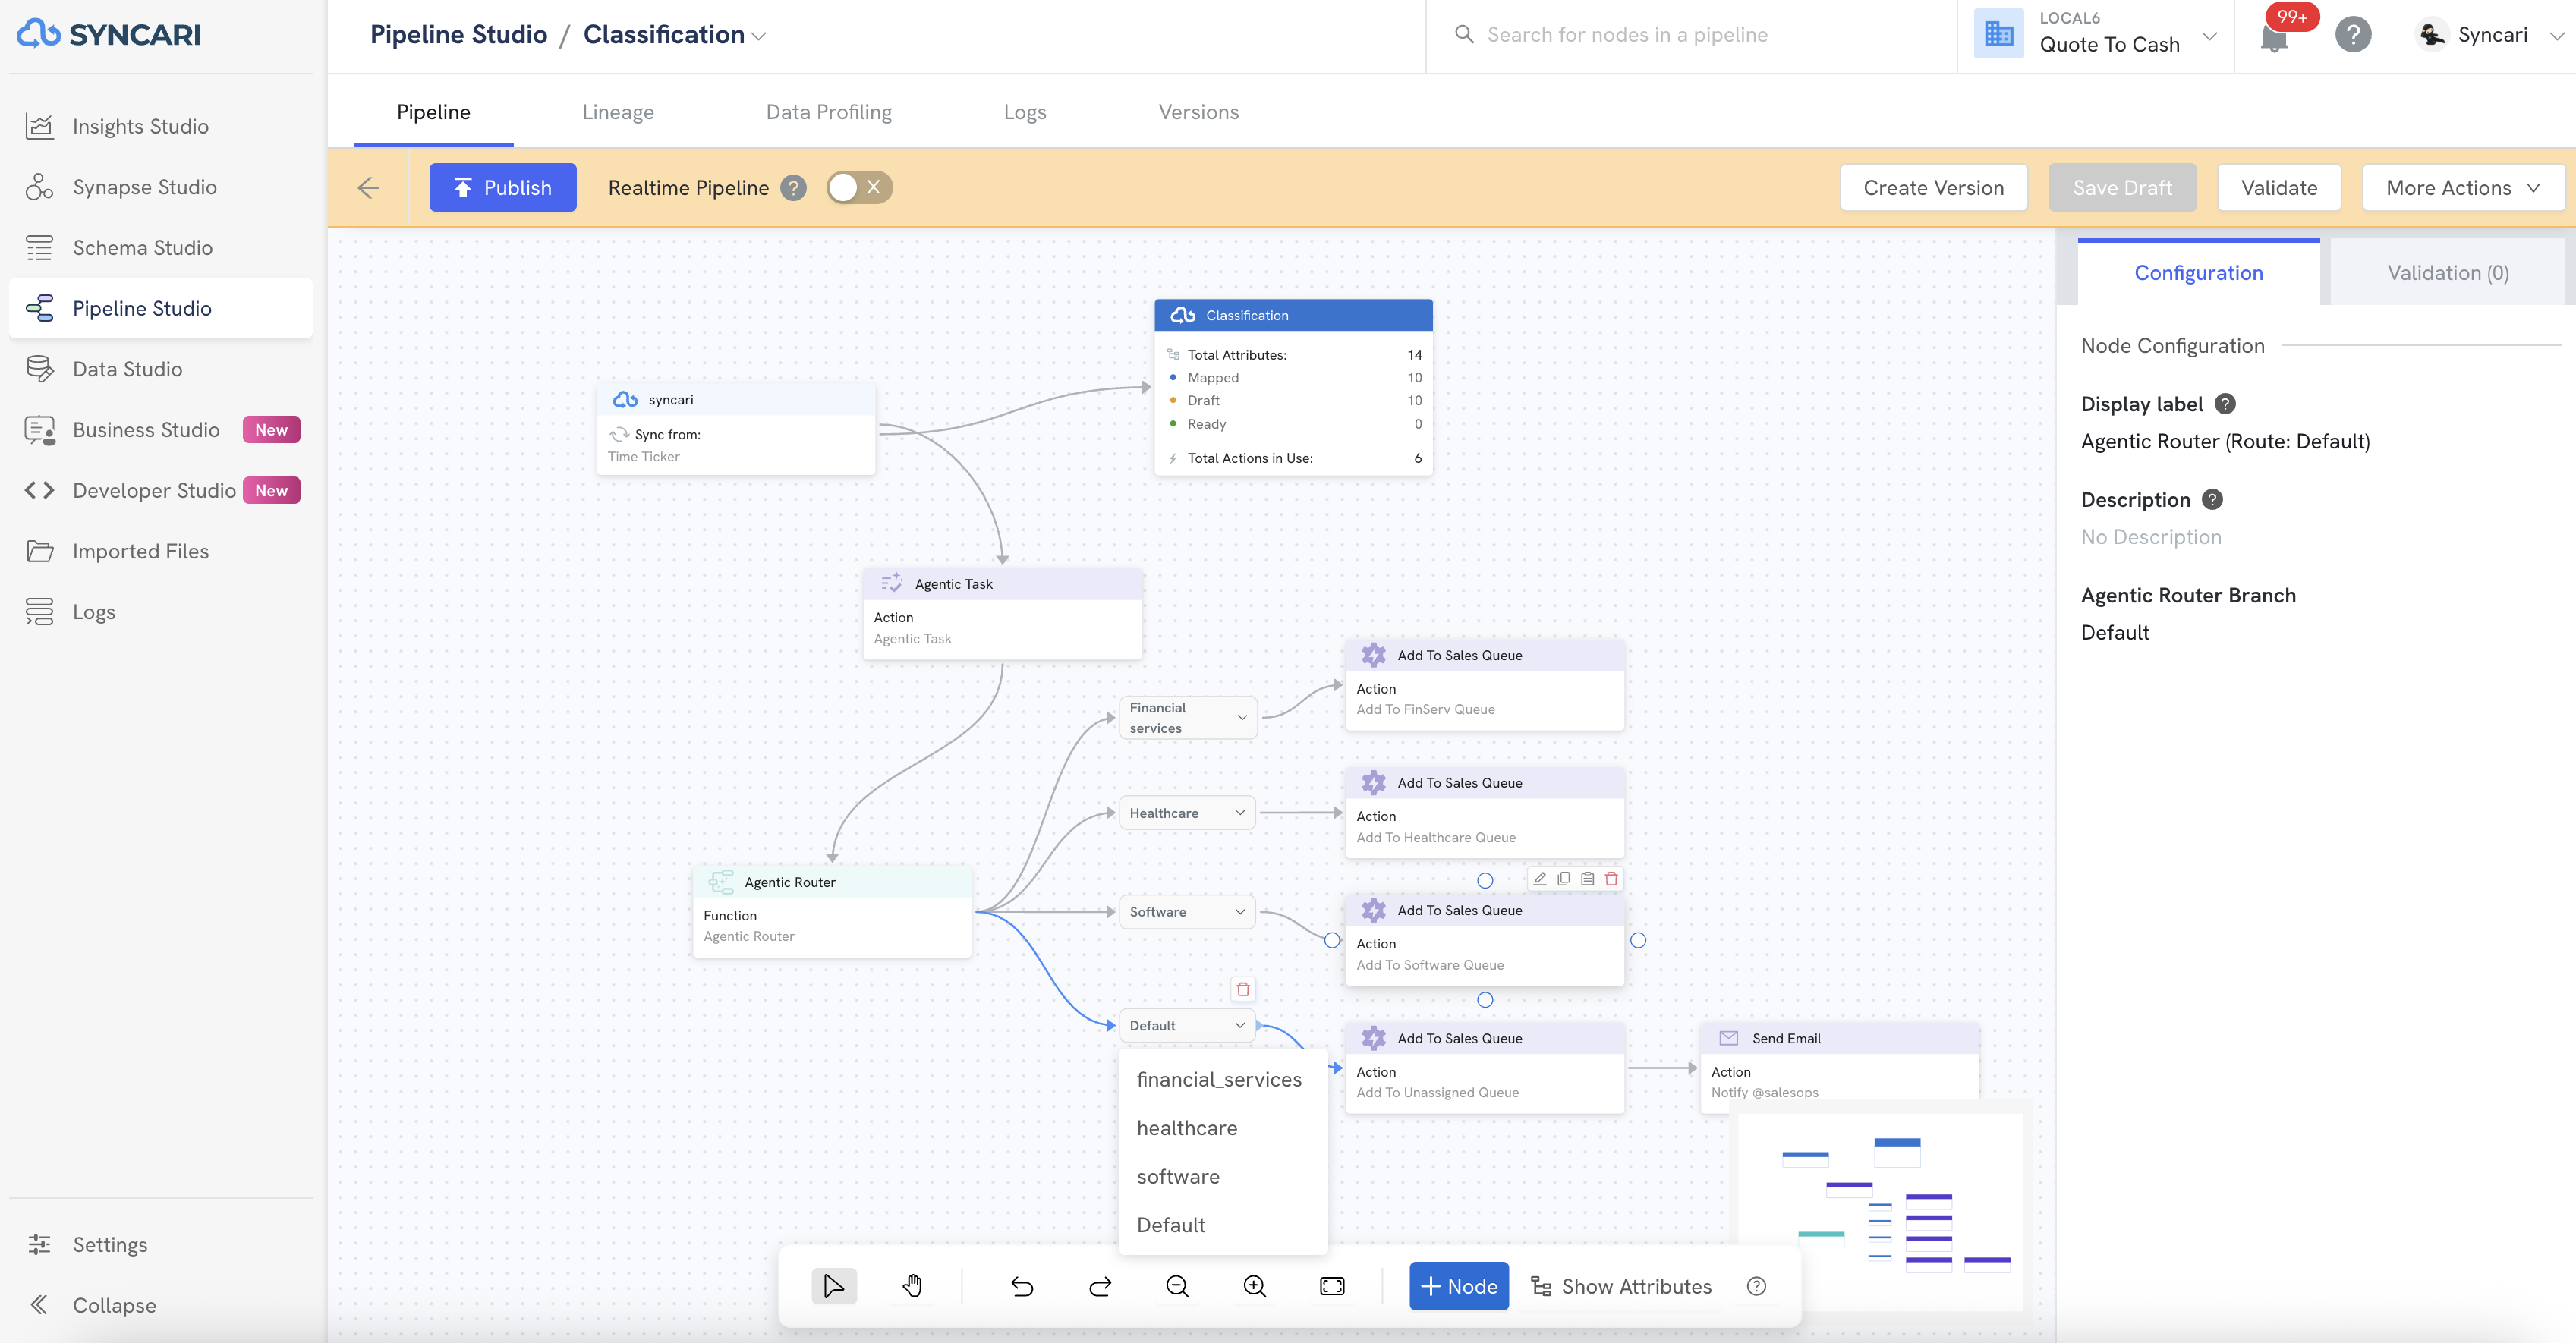Viewport: 2576px width, 1343px height.
Task: Open Logs in the left sidebar
Action: click(x=160, y=612)
